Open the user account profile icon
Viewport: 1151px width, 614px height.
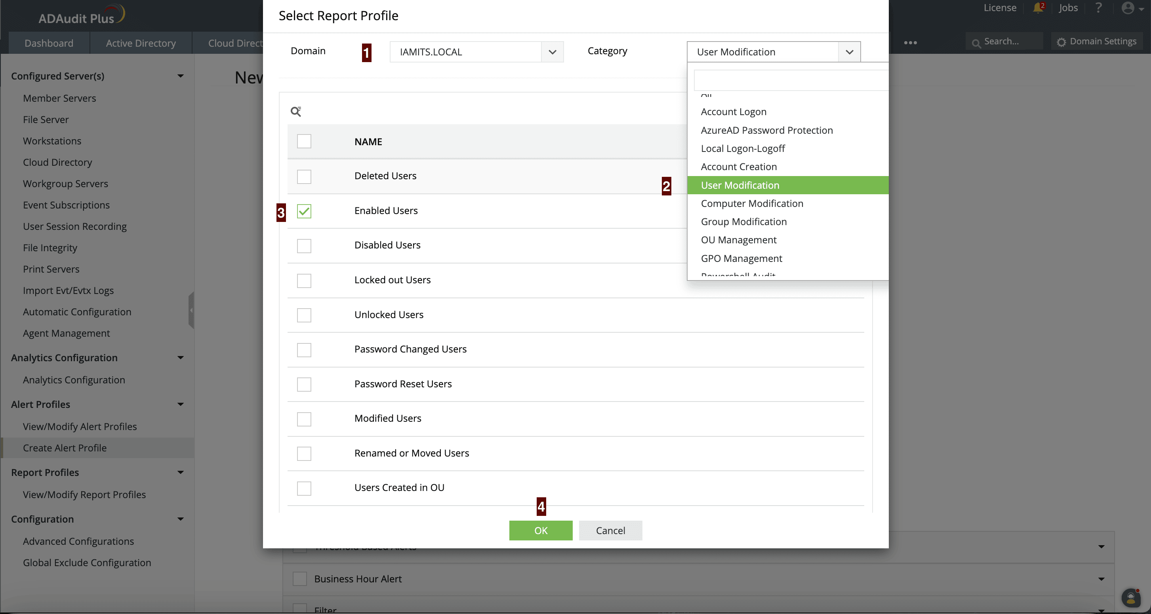click(x=1128, y=8)
